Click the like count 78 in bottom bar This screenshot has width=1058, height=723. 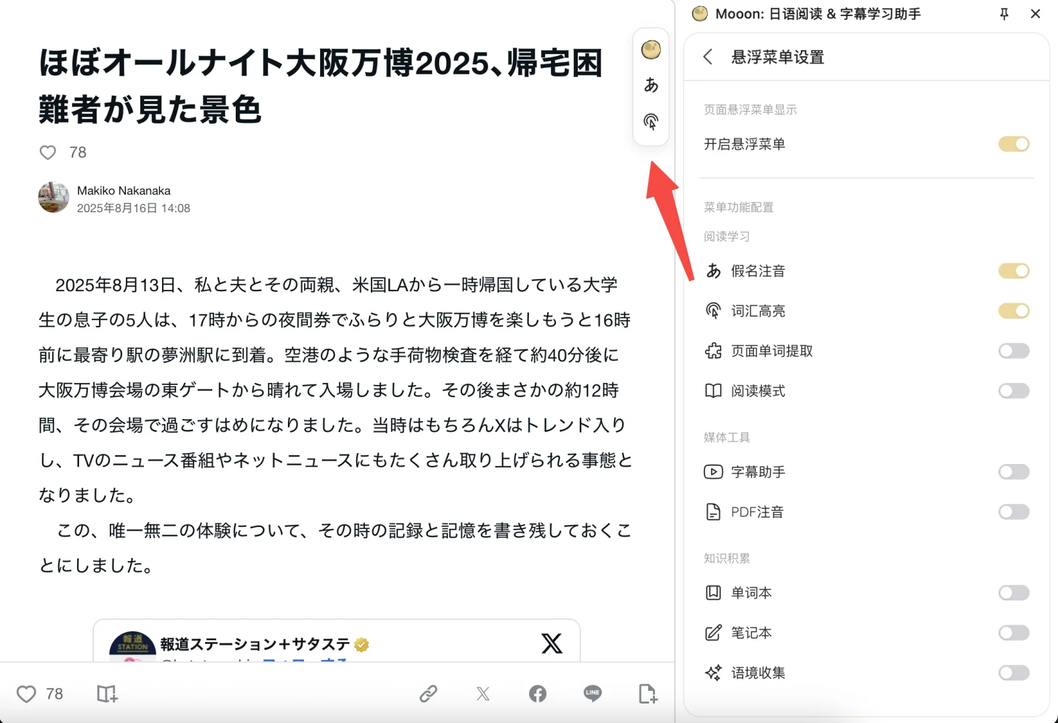click(54, 694)
